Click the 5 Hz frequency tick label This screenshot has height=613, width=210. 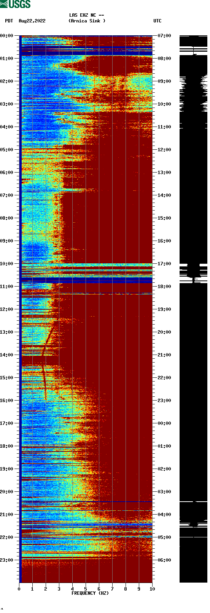(x=86, y=589)
